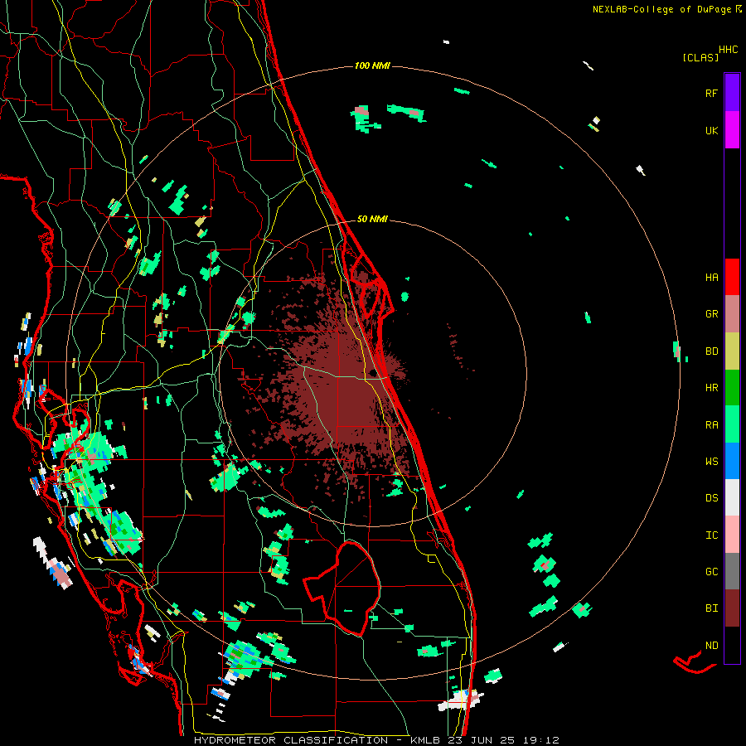Click the RF purple legend swatch
This screenshot has width=746, height=746.
click(x=732, y=92)
